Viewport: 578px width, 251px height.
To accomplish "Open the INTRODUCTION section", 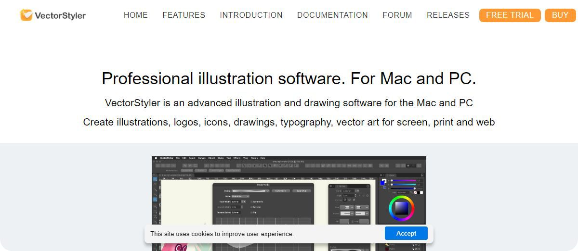I will point(251,15).
